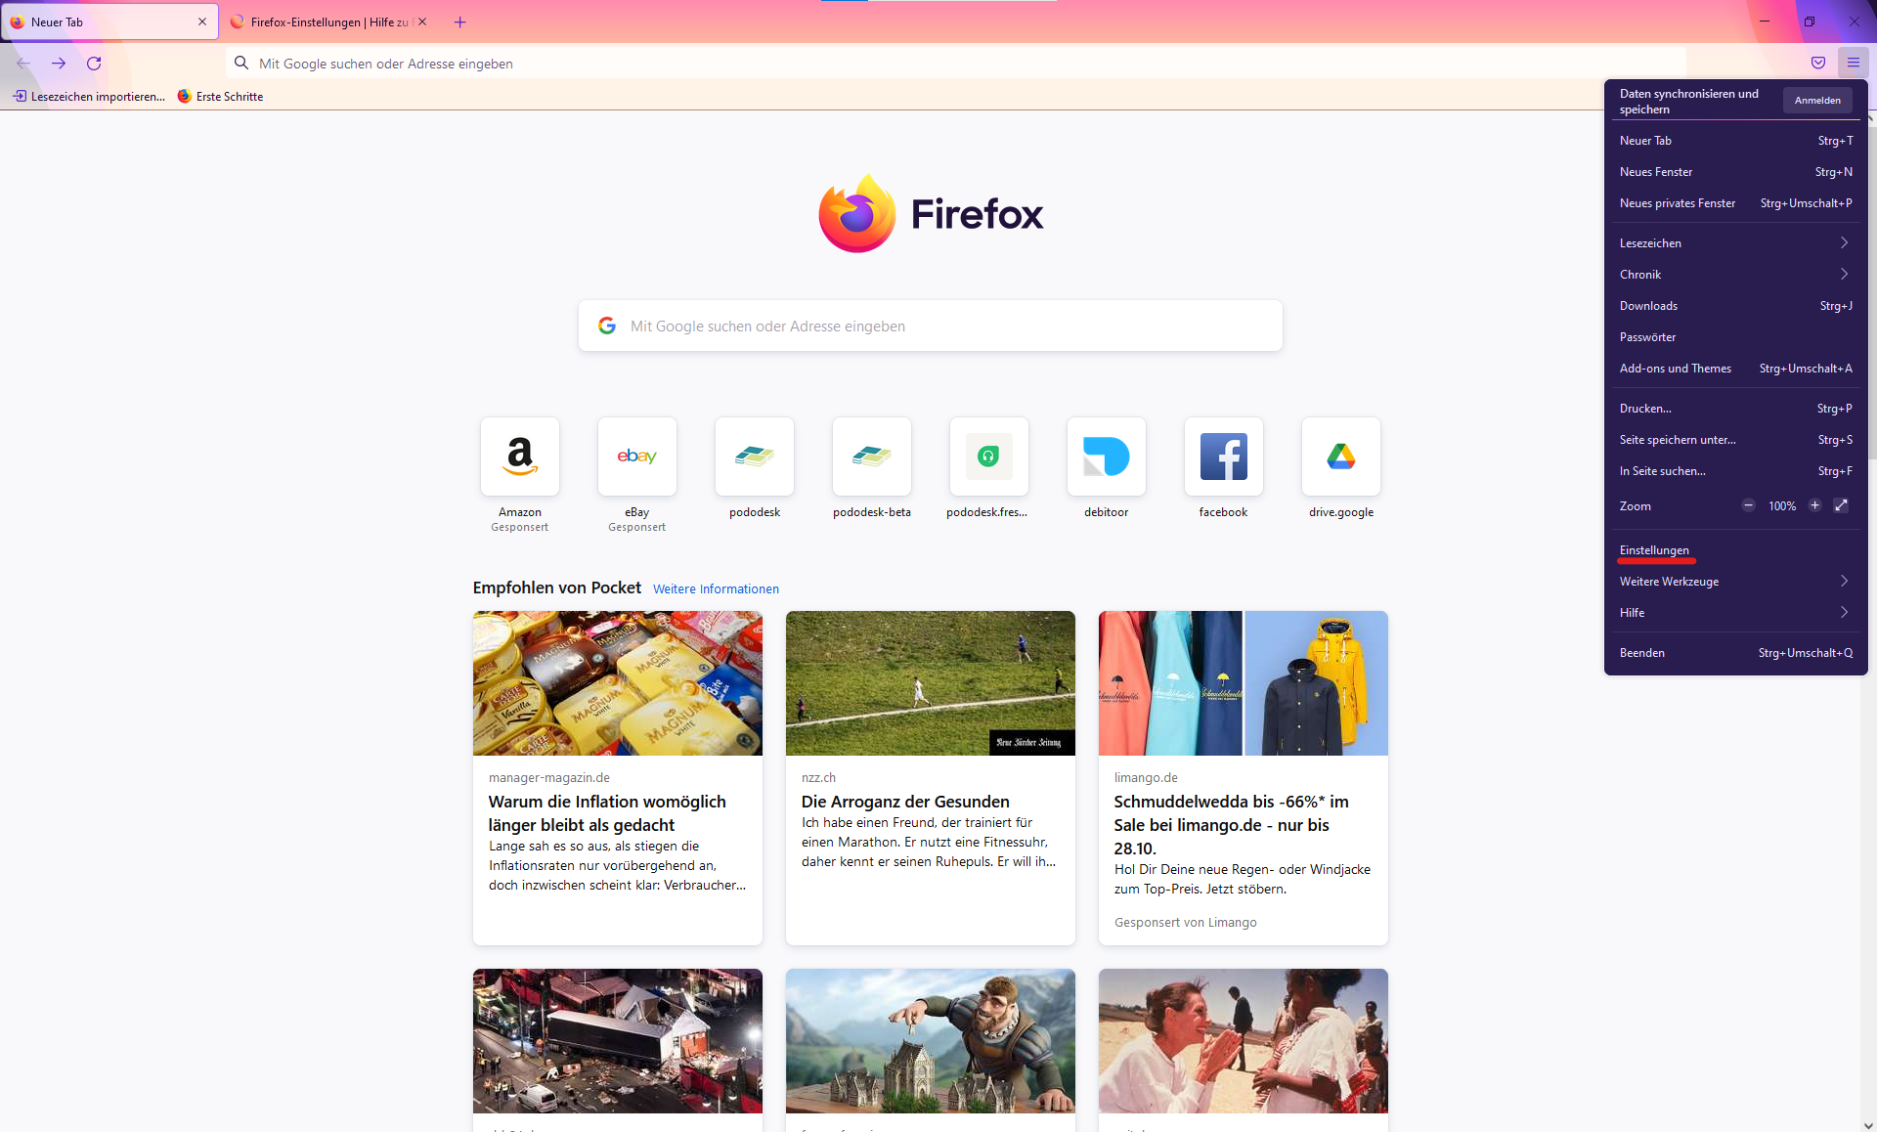Close the hamburger application menu button
Viewport: 1877px width, 1132px height.
click(x=1854, y=64)
